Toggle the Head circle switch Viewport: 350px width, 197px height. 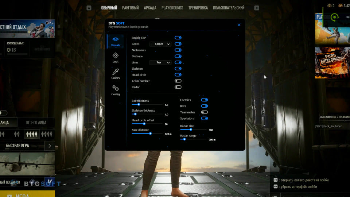(x=178, y=75)
